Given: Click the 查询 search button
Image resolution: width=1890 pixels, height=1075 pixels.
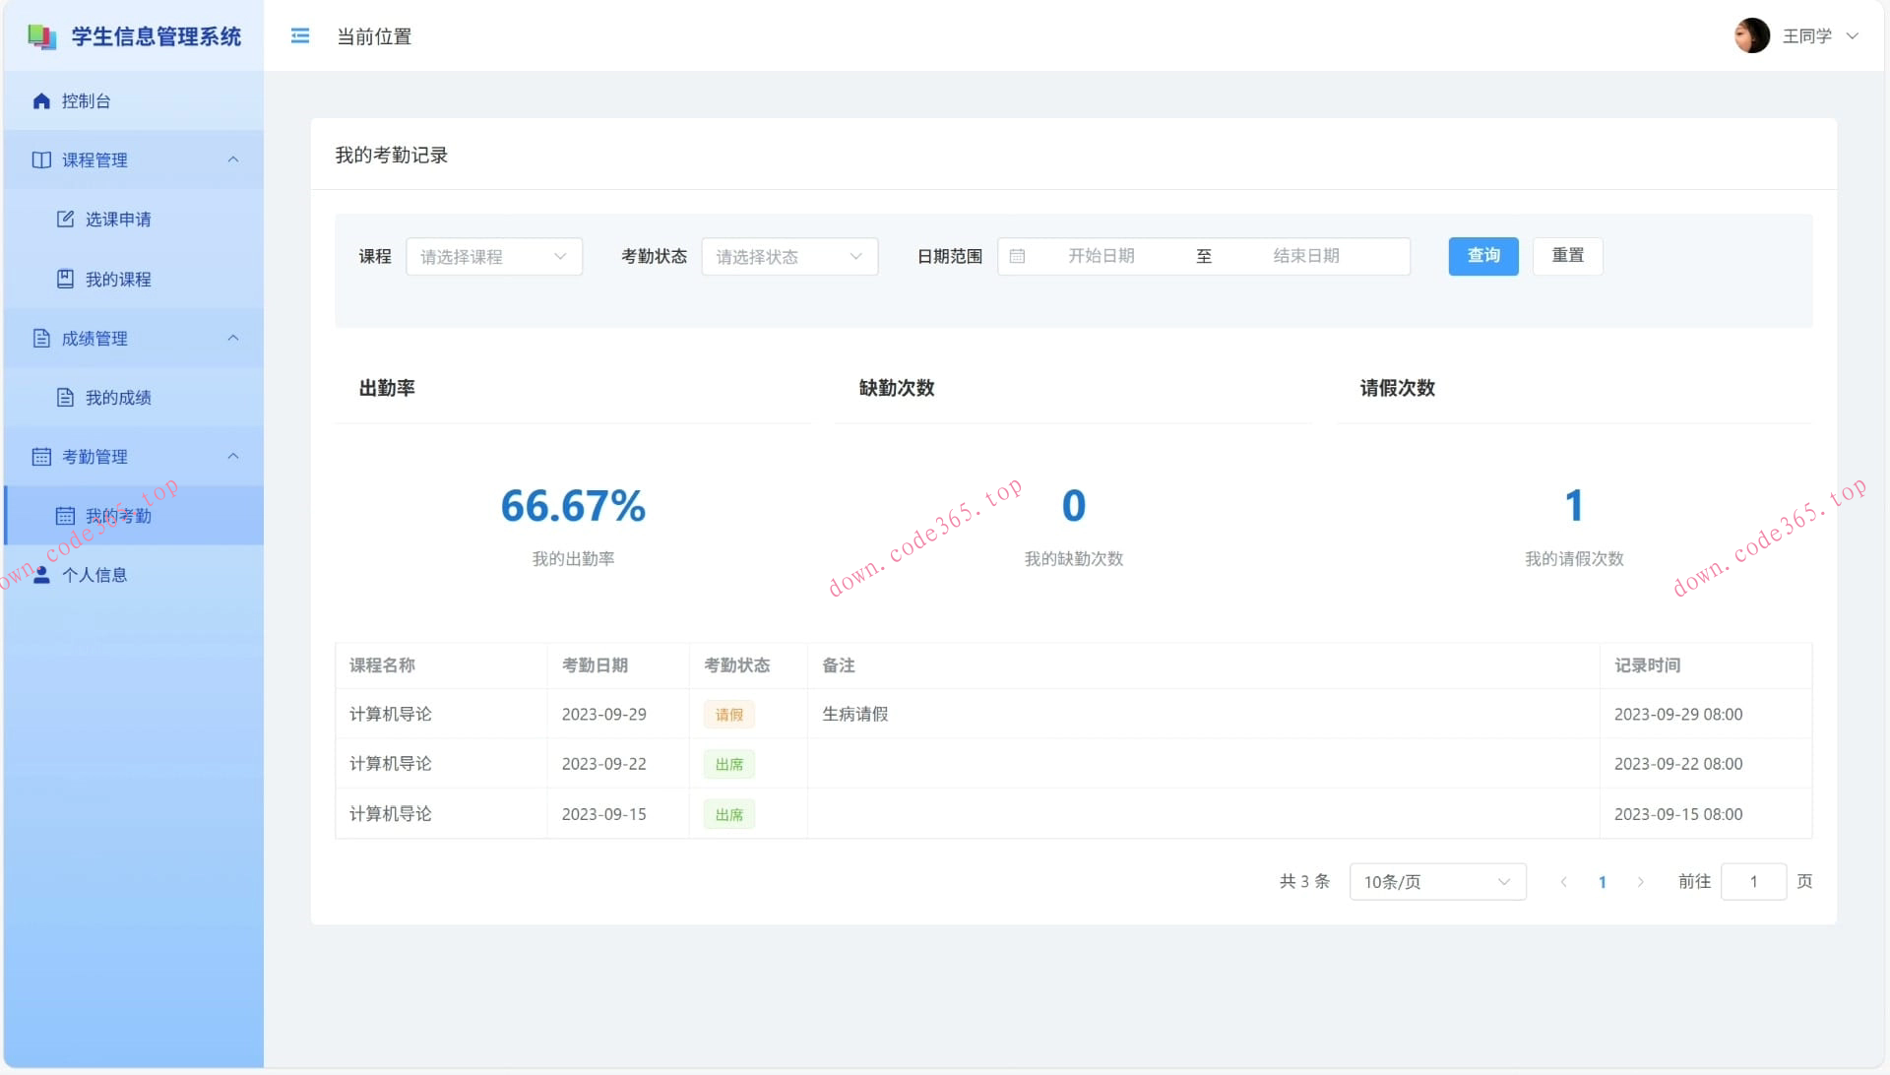Looking at the screenshot, I should [x=1482, y=256].
